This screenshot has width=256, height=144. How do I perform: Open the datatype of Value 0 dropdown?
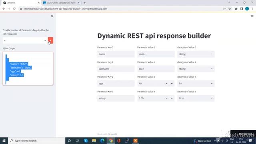click(x=196, y=54)
